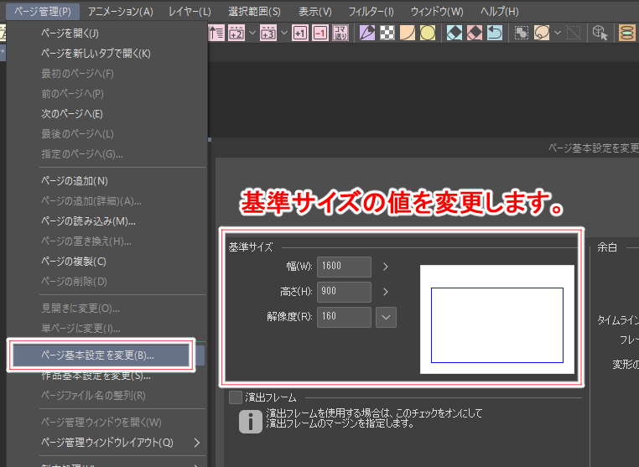Click greyed 最初のページへ(F) entry
Viewport: 639px width, 467px height.
coord(108,74)
